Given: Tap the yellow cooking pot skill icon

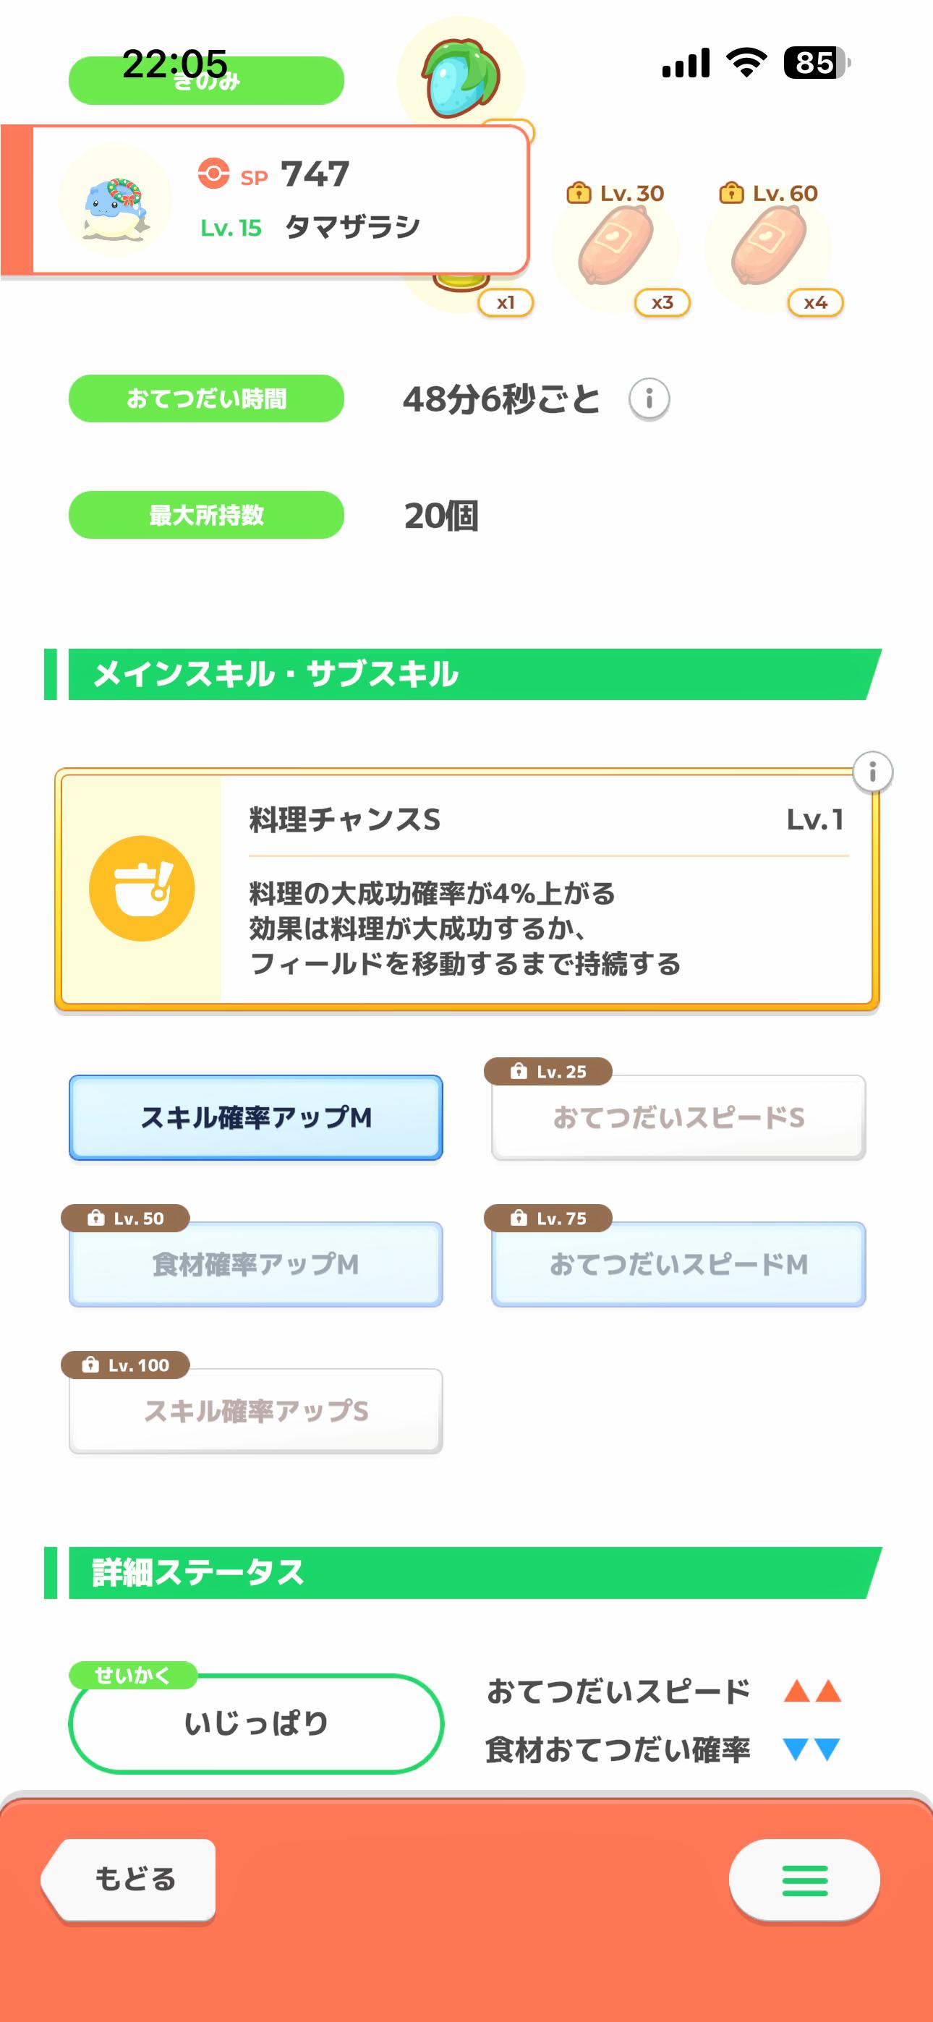Looking at the screenshot, I should coord(142,889).
